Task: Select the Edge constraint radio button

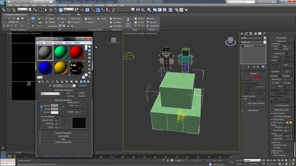Action: [x=282, y=46]
